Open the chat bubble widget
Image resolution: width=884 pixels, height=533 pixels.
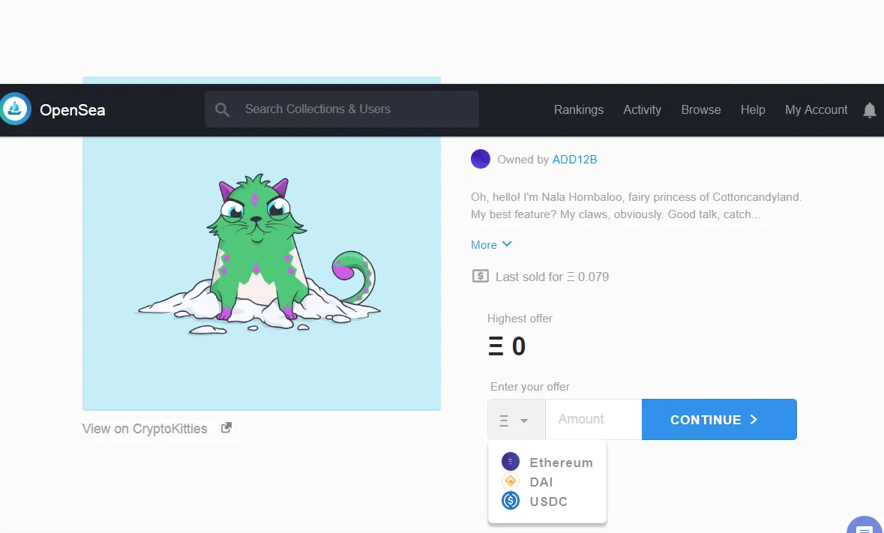(865, 527)
